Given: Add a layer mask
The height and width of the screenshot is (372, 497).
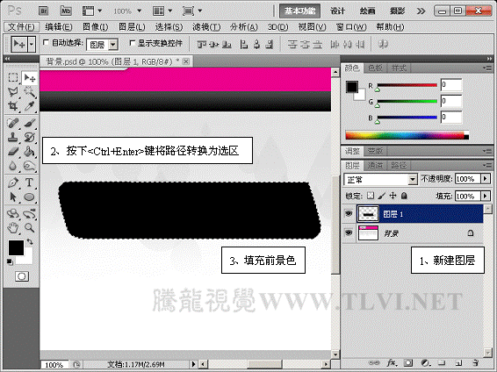Looking at the screenshot, I should point(408,363).
